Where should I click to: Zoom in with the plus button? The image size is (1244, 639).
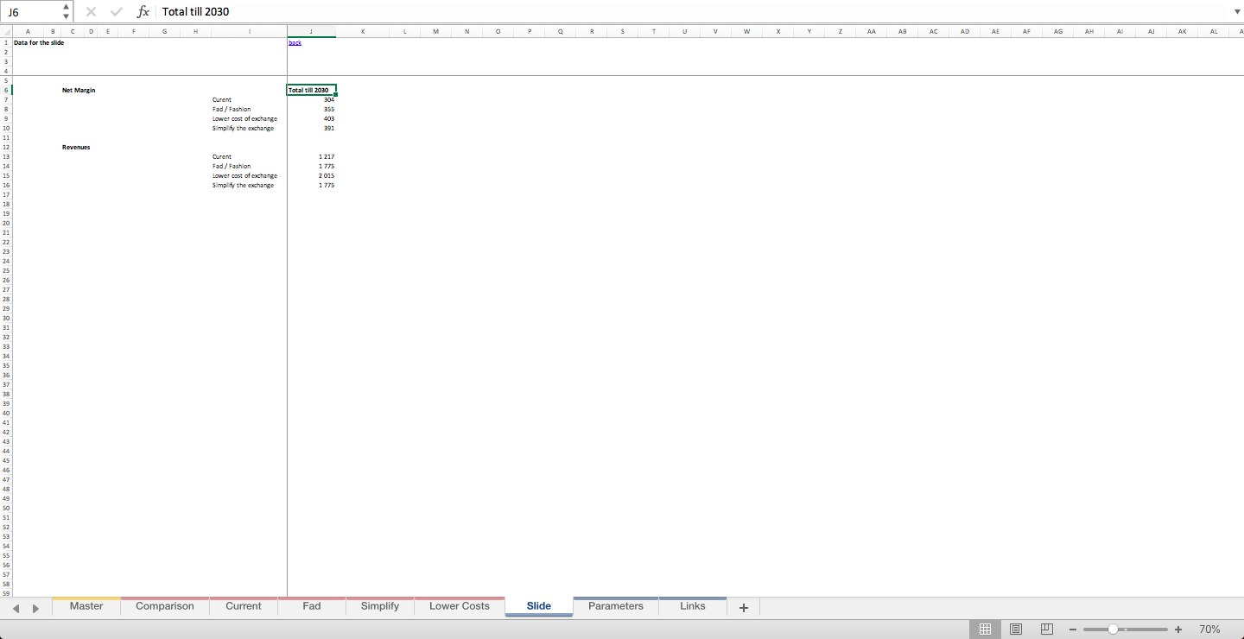coord(1177,630)
